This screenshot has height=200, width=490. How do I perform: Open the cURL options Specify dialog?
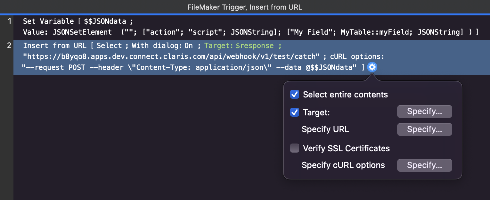[x=424, y=165]
